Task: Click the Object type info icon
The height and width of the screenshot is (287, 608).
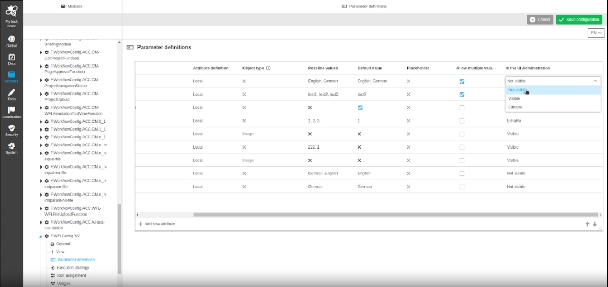Action: 268,68
